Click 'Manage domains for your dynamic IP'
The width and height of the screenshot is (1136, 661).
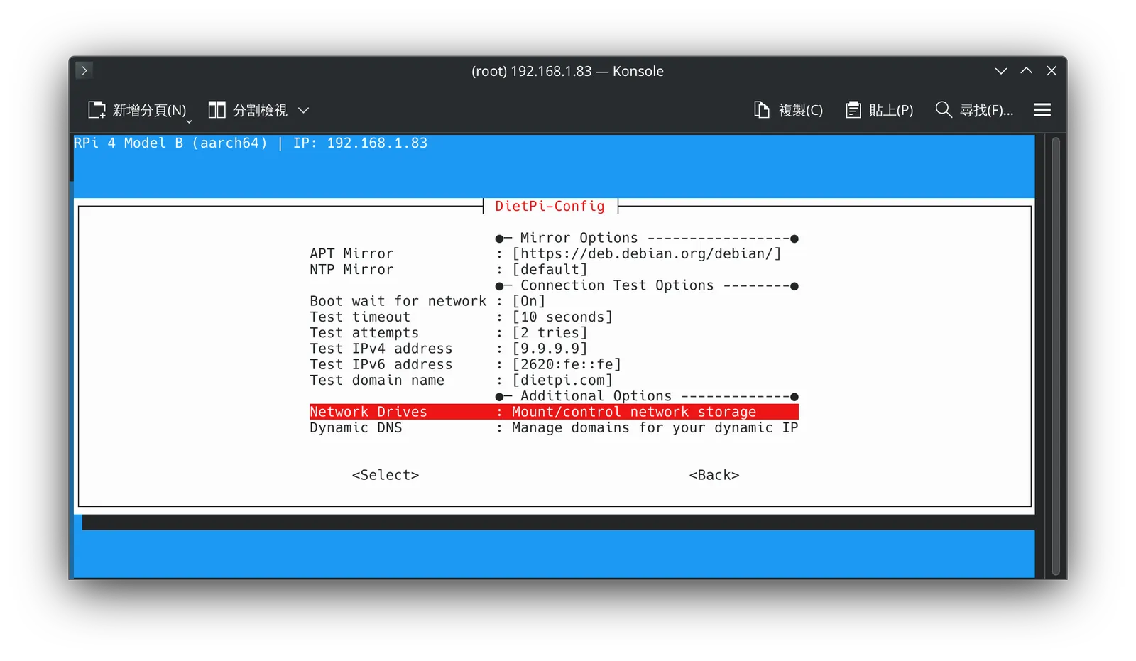coord(655,427)
